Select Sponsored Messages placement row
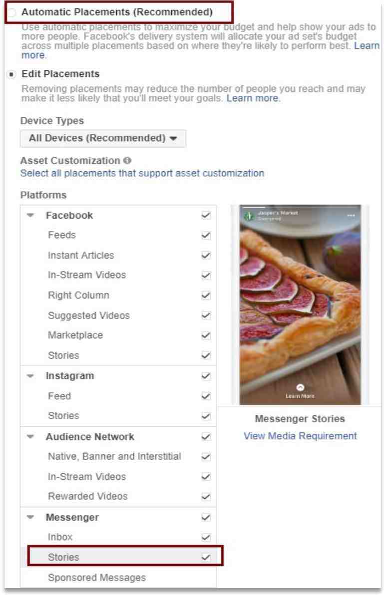The image size is (386, 597). tap(118, 578)
